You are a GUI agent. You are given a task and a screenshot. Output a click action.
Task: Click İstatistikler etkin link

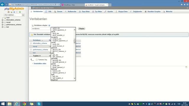click(40, 64)
